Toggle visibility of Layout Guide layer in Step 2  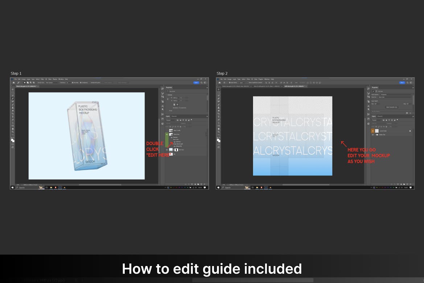pyautogui.click(x=372, y=131)
